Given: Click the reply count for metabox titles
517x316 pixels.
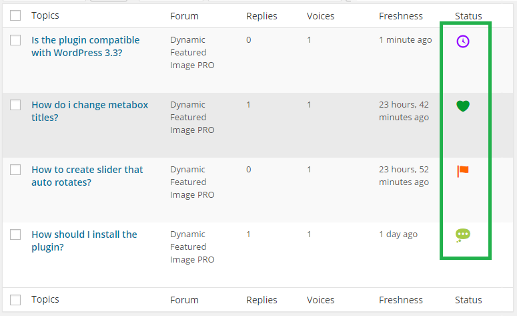Looking at the screenshot, I should [249, 104].
